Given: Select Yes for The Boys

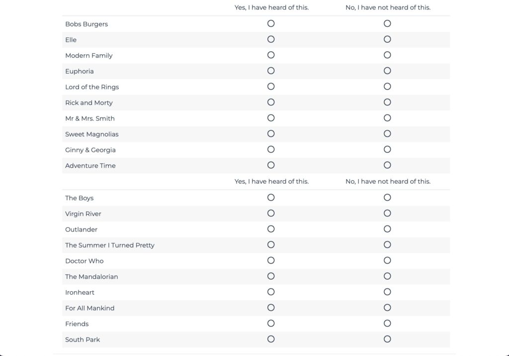Looking at the screenshot, I should (x=271, y=198).
